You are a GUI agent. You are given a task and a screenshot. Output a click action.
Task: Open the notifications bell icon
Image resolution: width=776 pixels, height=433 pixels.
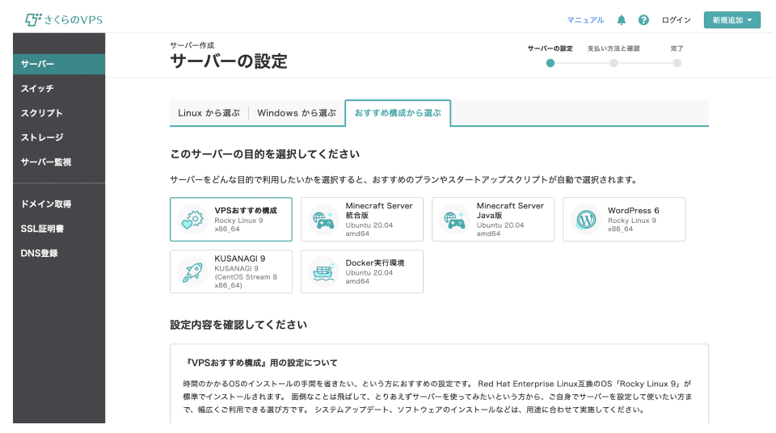coord(622,20)
